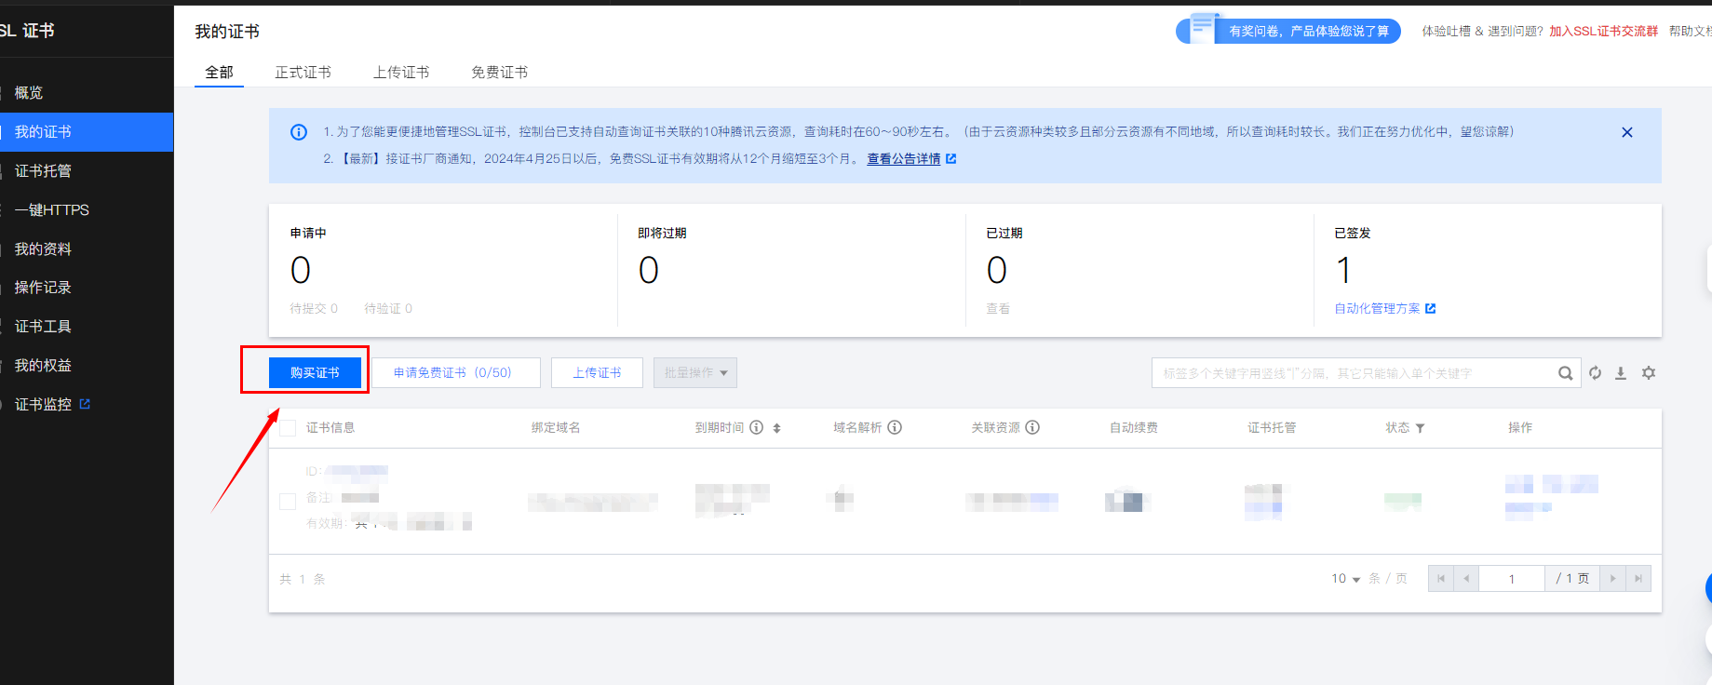Click info icon beside 域名解析
The image size is (1712, 685).
point(895,427)
